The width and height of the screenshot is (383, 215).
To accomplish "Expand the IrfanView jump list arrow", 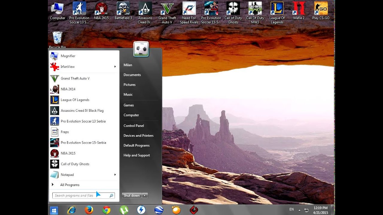I will tap(115, 67).
